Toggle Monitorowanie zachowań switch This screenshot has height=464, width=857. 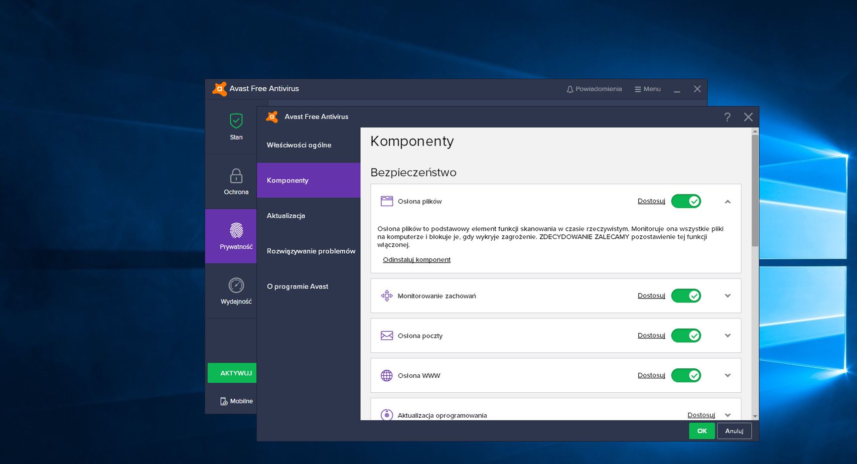coord(686,296)
